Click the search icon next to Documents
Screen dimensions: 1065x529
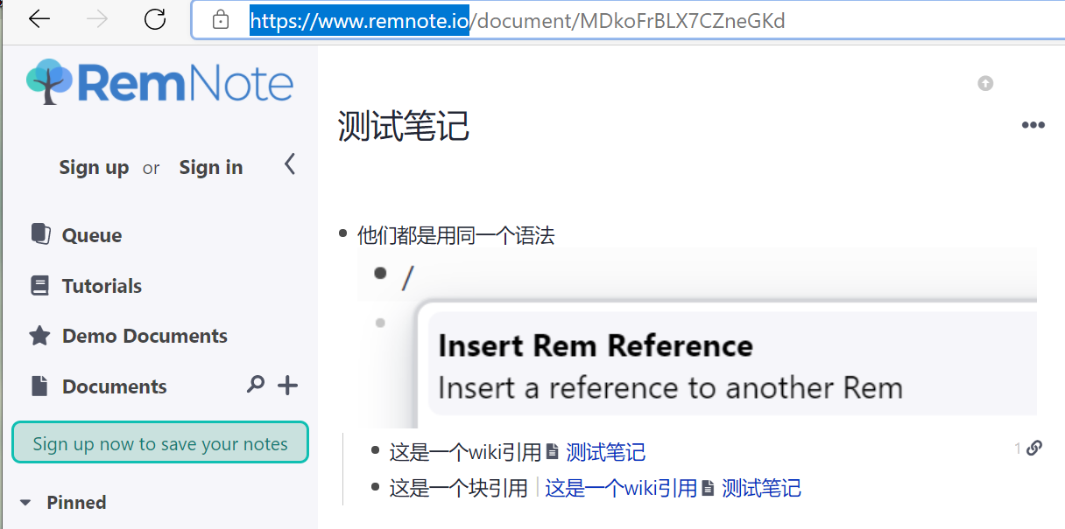click(255, 385)
